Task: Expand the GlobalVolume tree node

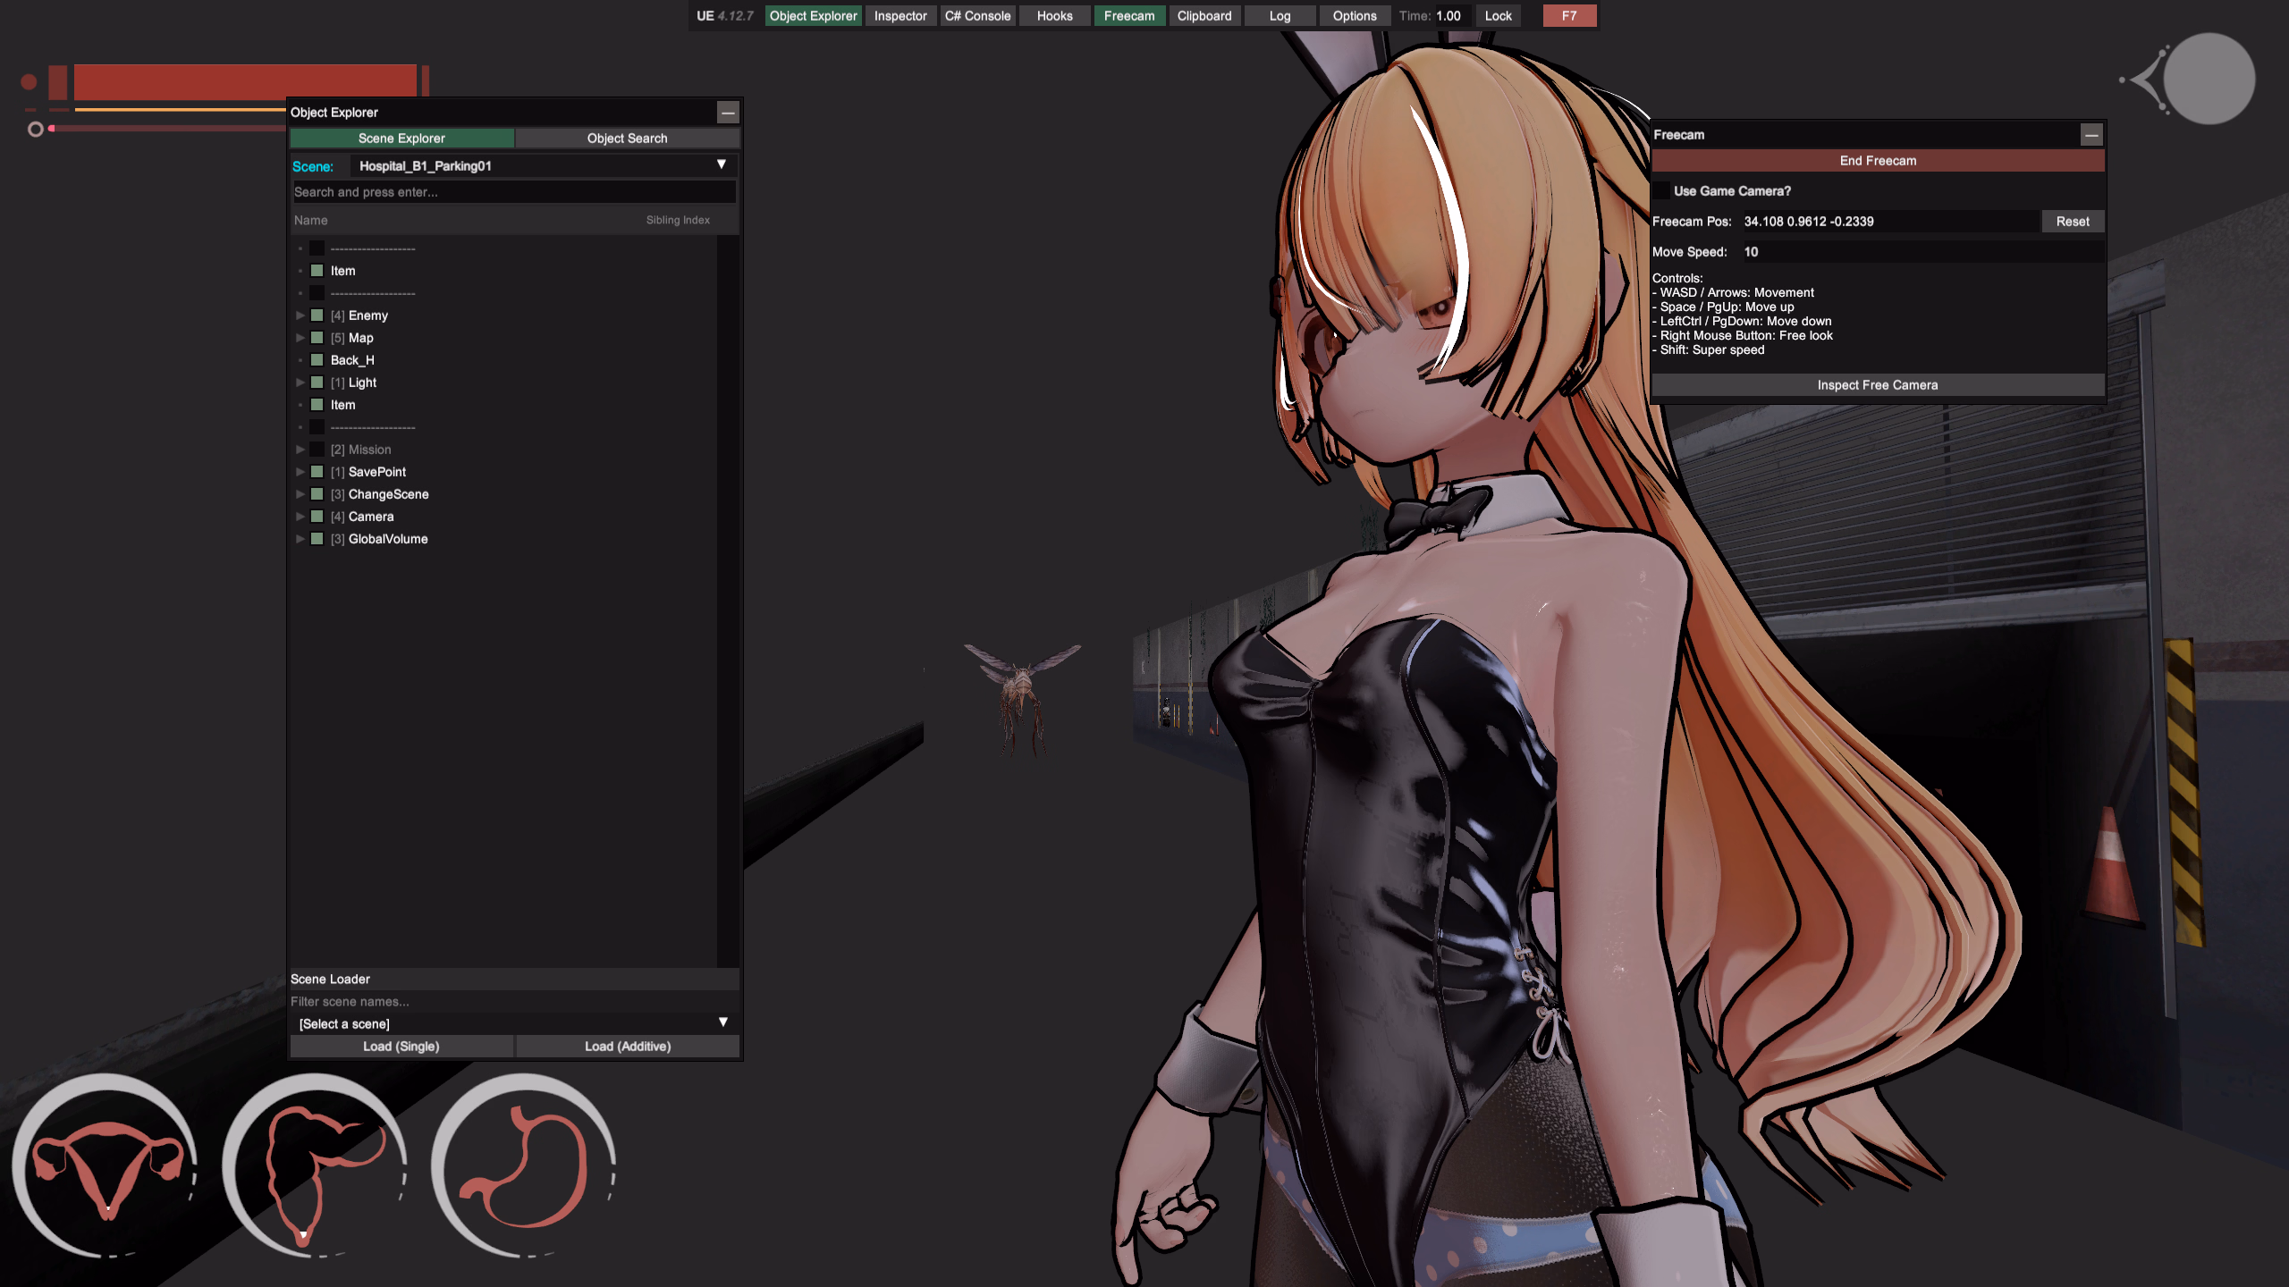Action: point(300,539)
